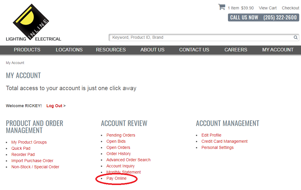Click the Edit Profile link
Image resolution: width=301 pixels, height=190 pixels.
click(x=211, y=135)
